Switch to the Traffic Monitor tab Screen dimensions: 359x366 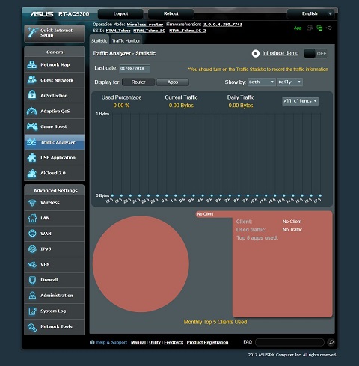[126, 40]
